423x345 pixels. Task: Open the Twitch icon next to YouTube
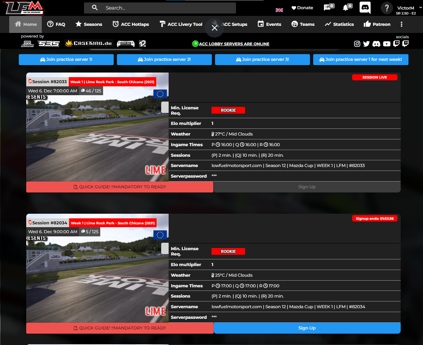tap(396, 44)
